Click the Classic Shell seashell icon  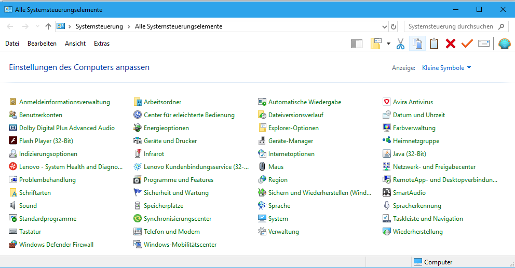click(x=505, y=44)
